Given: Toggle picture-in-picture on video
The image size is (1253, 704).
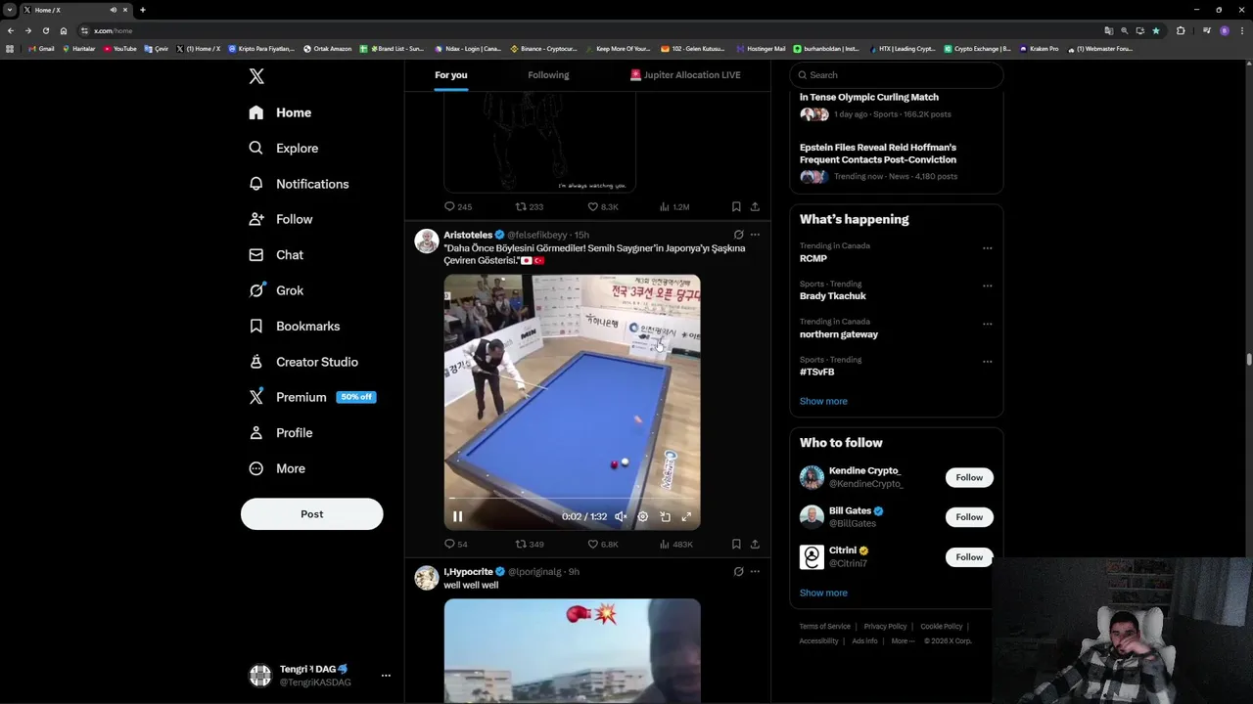Looking at the screenshot, I should [x=665, y=516].
